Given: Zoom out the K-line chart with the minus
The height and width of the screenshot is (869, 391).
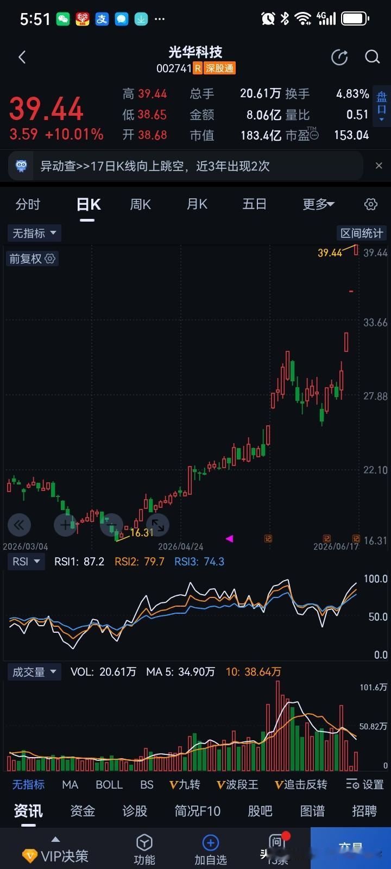Looking at the screenshot, I should [x=112, y=525].
